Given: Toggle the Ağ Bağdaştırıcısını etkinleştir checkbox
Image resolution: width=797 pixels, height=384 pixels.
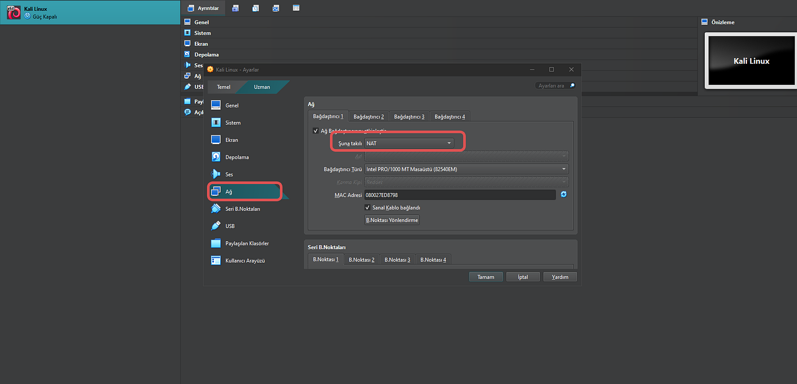Looking at the screenshot, I should pos(316,131).
